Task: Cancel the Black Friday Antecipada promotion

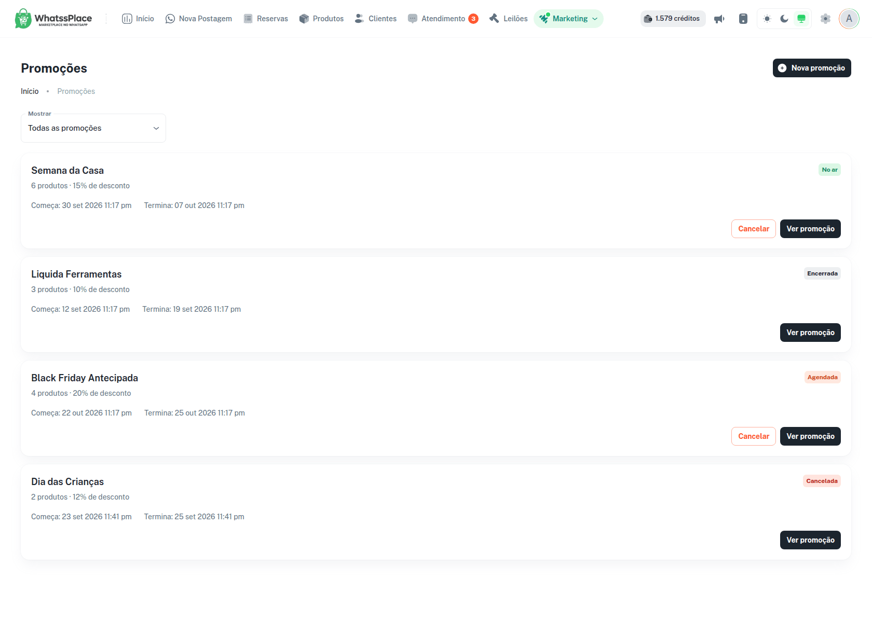Action: click(754, 436)
